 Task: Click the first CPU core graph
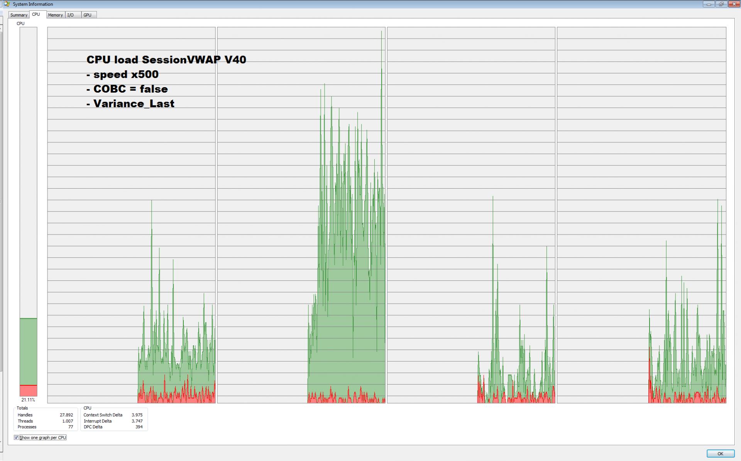tap(131, 215)
